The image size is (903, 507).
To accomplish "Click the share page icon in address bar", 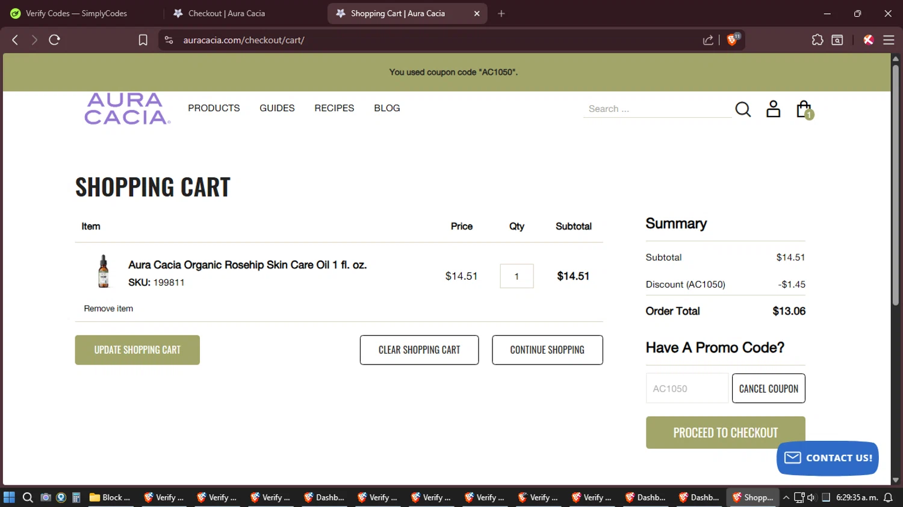I will tap(708, 40).
